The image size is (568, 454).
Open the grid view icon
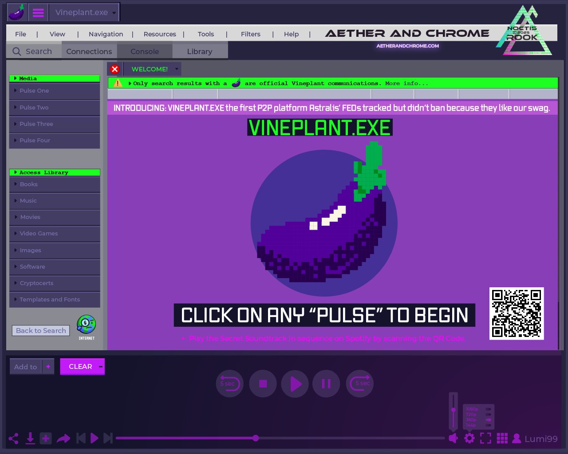pos(502,438)
